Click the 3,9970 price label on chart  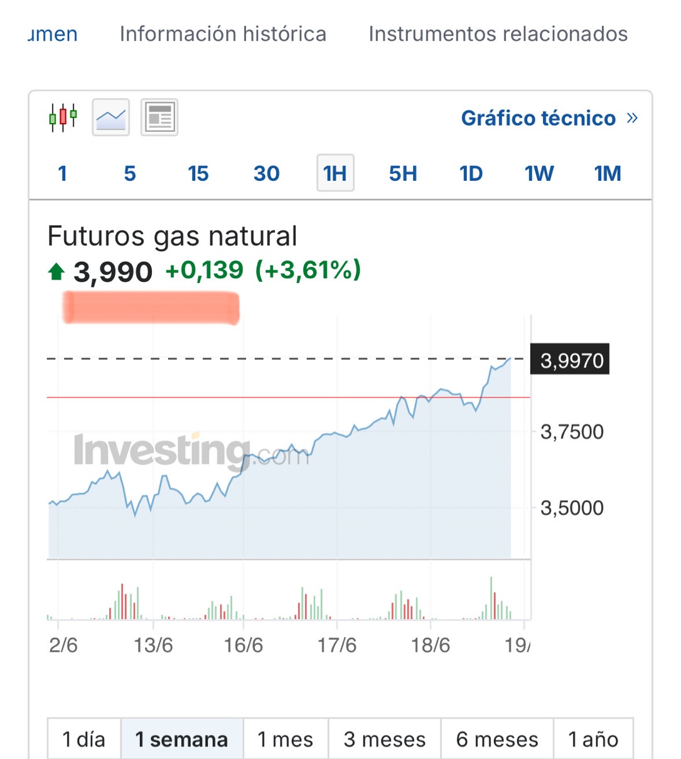(570, 360)
